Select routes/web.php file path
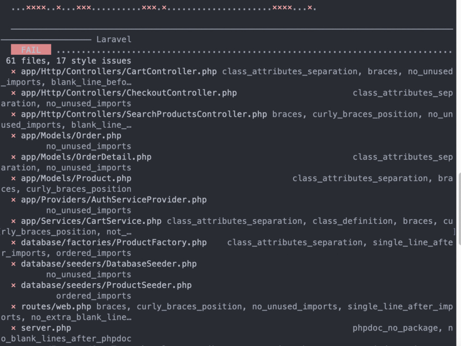This screenshot has height=346, width=461. click(x=56, y=307)
